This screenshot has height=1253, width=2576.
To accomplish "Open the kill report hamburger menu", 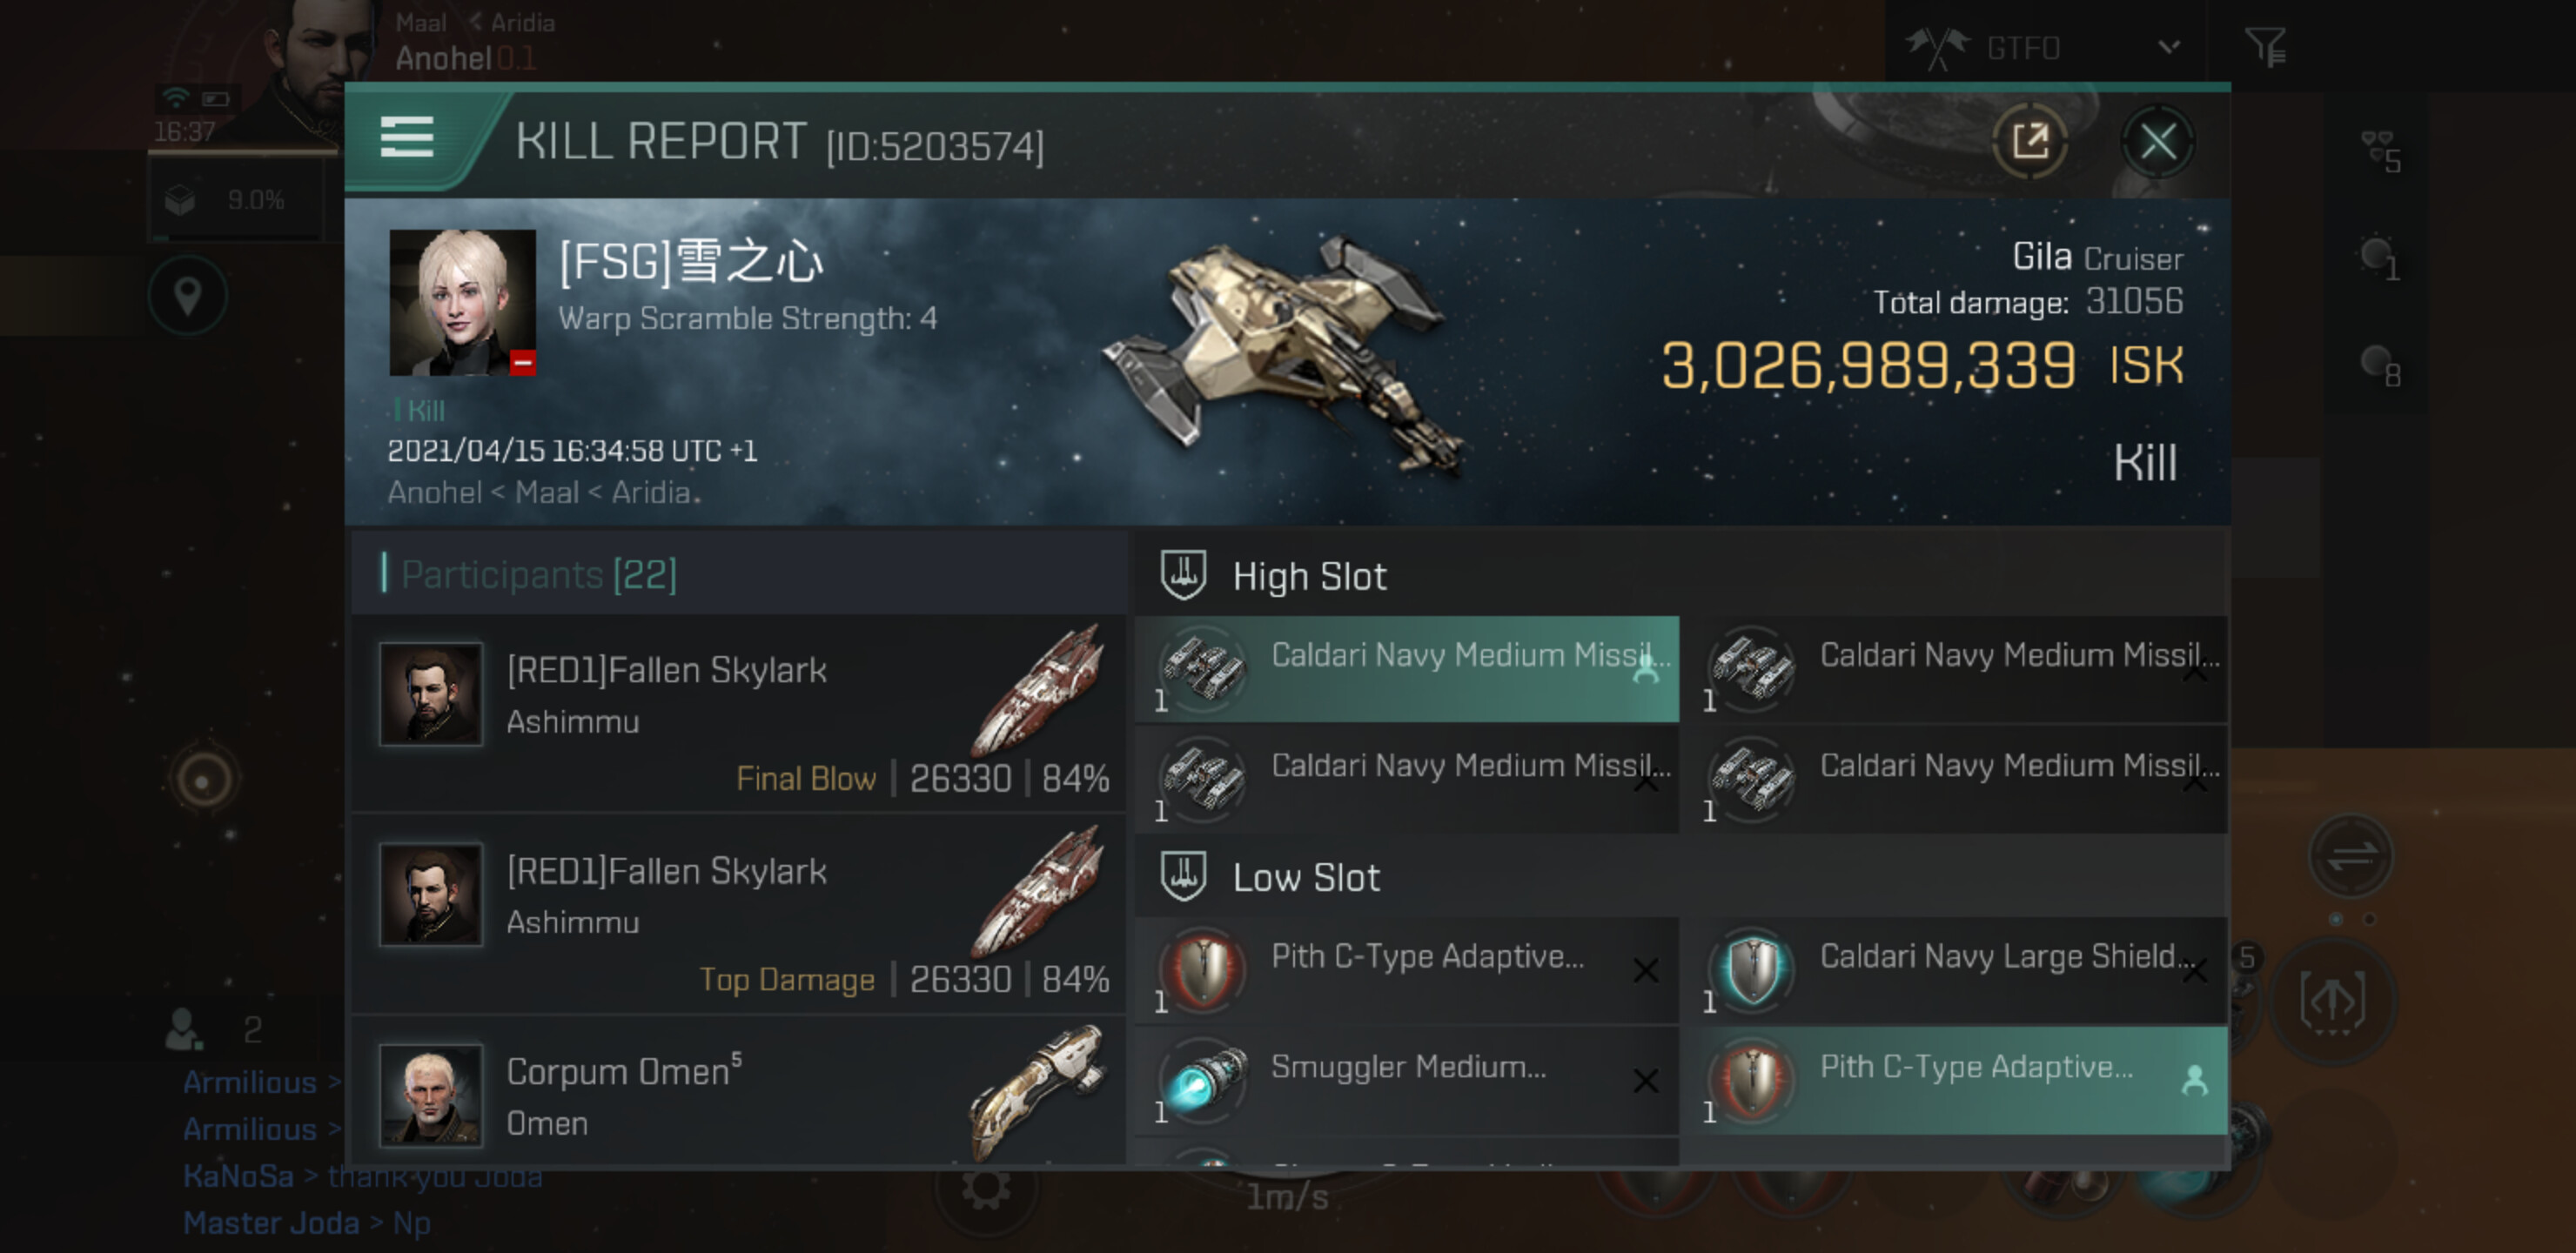I will click(x=407, y=138).
